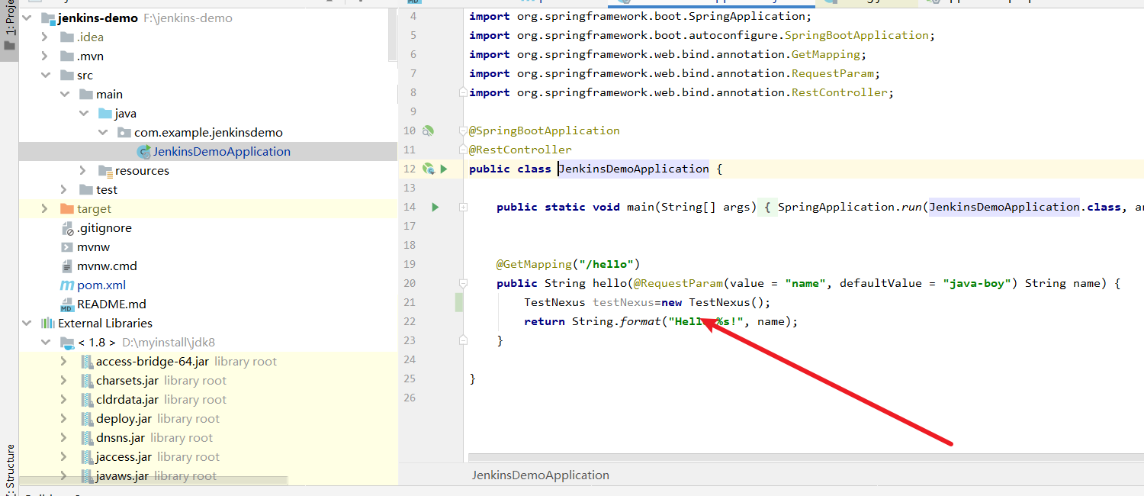
Task: Click the JenkinsDemoApplication breadcrumb below the editor
Action: point(540,475)
